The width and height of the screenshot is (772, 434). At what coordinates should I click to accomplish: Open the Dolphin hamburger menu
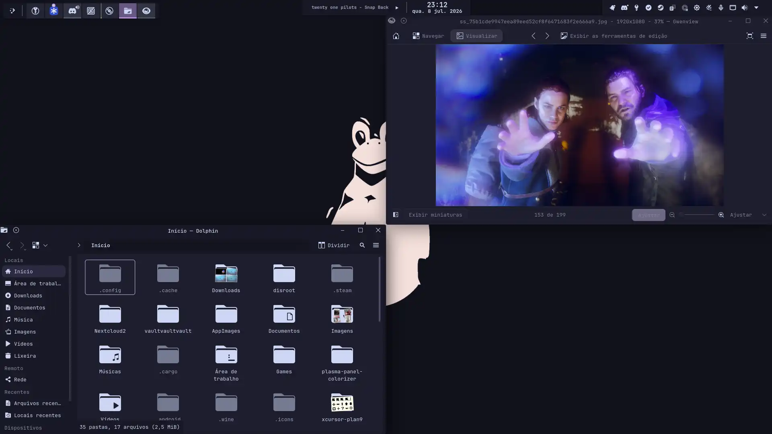[x=376, y=245]
